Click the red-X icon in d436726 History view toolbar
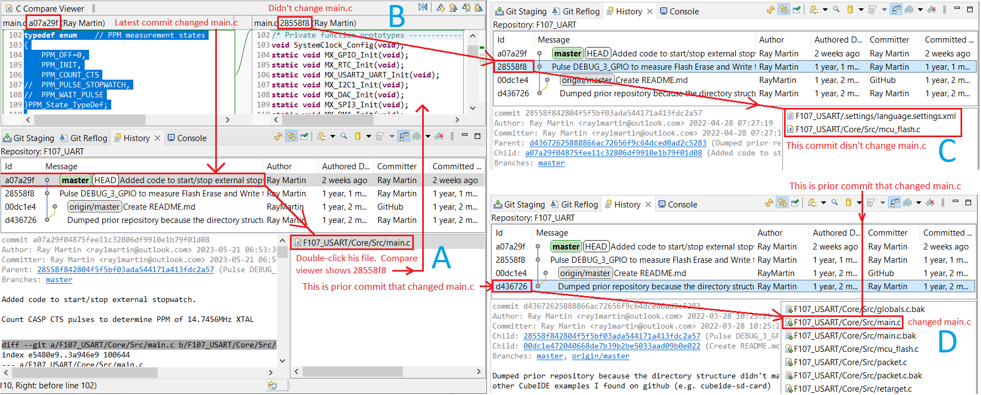Viewport: 981px width, 395px height. pyautogui.click(x=930, y=202)
